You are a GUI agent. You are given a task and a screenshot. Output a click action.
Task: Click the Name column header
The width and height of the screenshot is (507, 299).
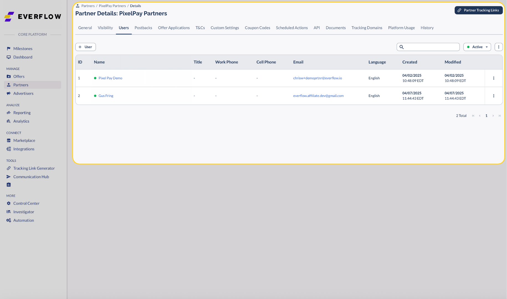coord(99,62)
